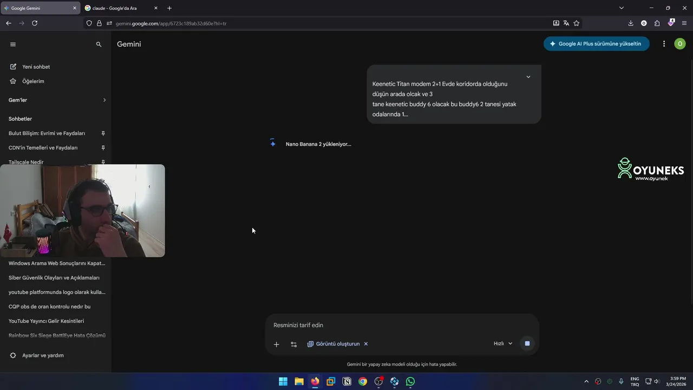
Task: Reload the page
Action: (35, 23)
